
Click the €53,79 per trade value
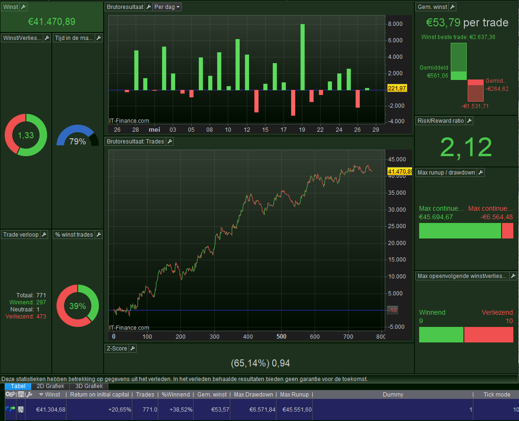(467, 23)
